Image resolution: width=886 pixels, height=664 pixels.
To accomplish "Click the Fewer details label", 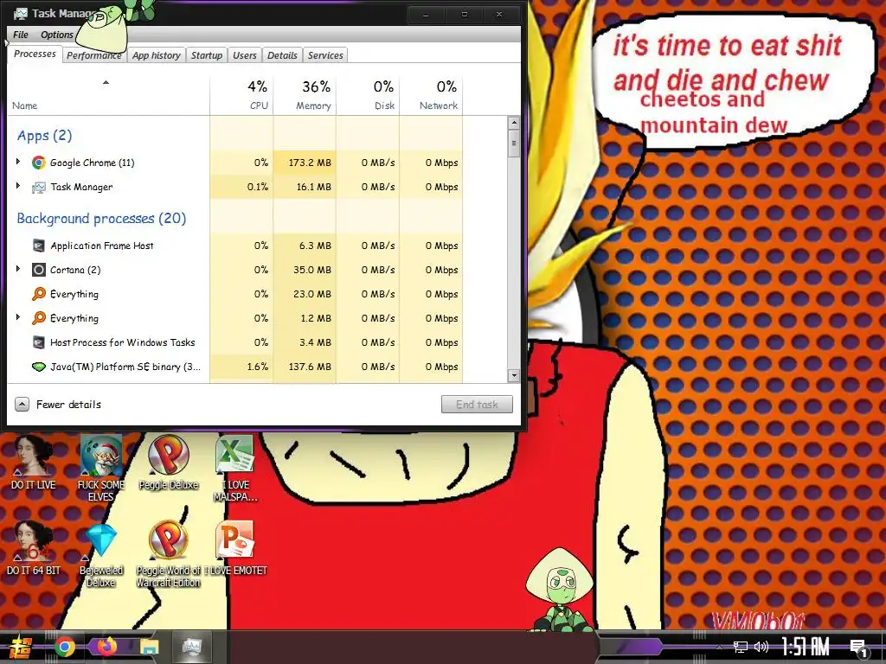I will tap(68, 405).
